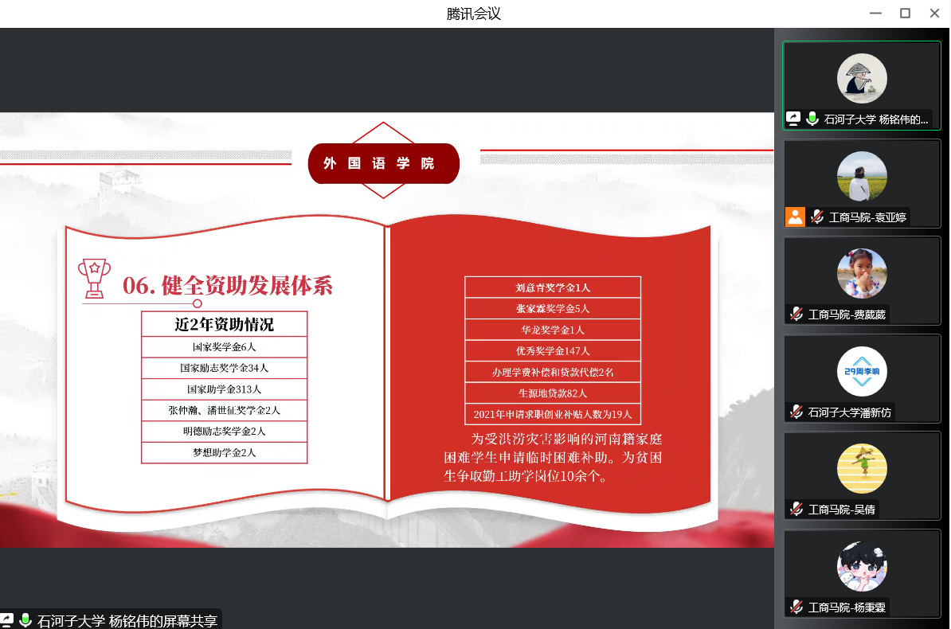Click the orange host badge beside 袁亚婷
The height and width of the screenshot is (629, 951).
(795, 217)
